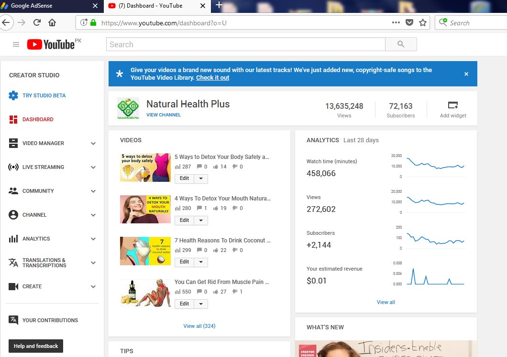Click the YouTube search input field
507x357 pixels.
[x=246, y=44]
